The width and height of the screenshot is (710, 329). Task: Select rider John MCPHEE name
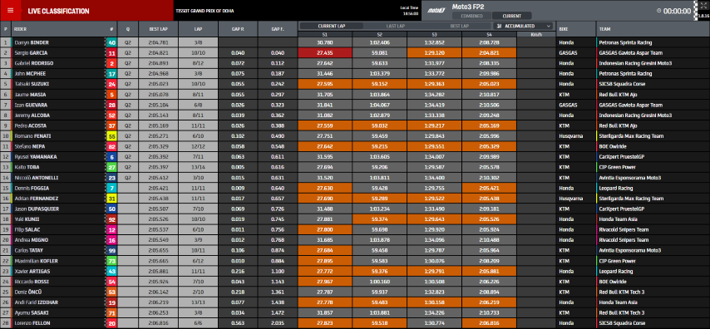pos(31,74)
